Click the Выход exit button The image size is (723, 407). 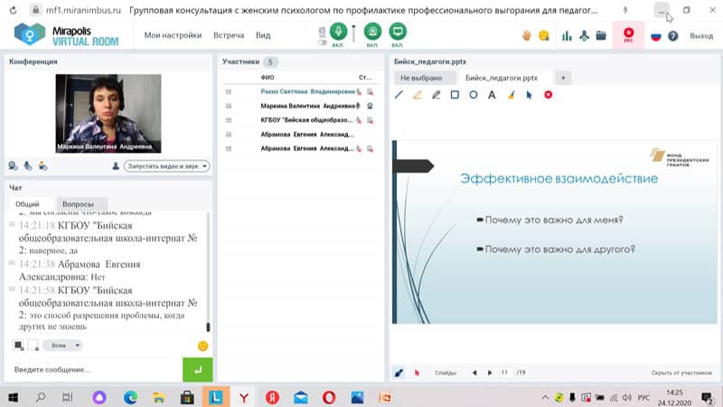coord(701,35)
